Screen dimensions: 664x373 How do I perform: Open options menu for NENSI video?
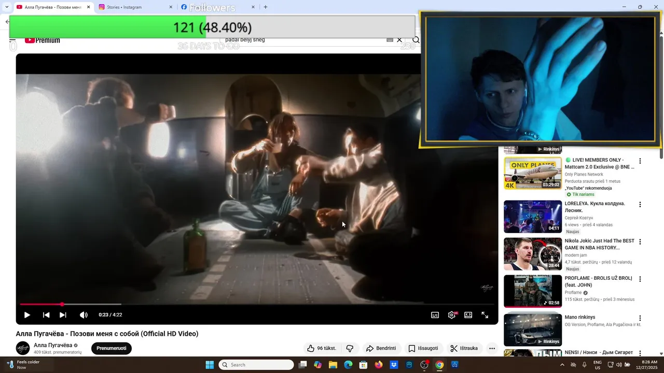640,353
